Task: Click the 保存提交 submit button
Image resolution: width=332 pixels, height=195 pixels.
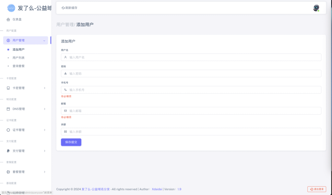Action: [71, 142]
